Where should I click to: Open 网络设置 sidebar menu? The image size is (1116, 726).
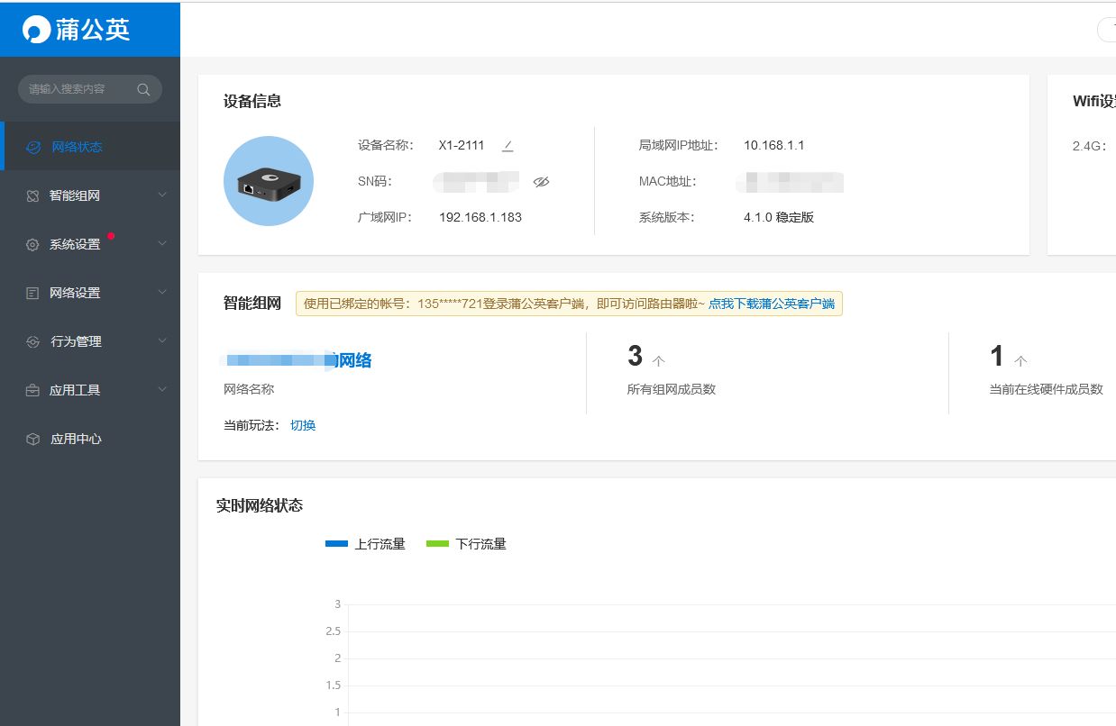click(x=90, y=293)
